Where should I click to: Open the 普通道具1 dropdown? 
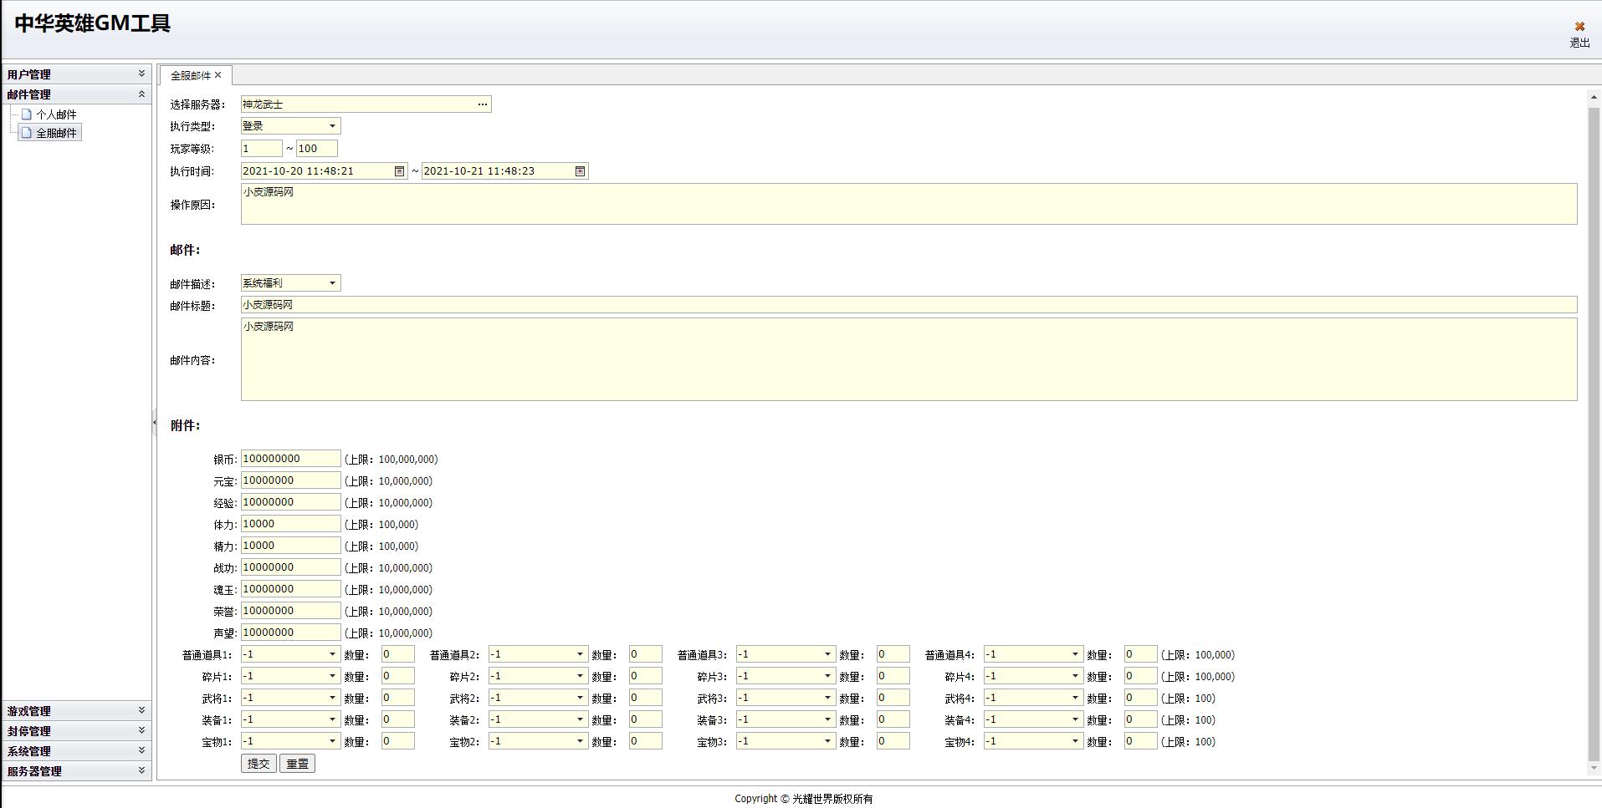332,654
